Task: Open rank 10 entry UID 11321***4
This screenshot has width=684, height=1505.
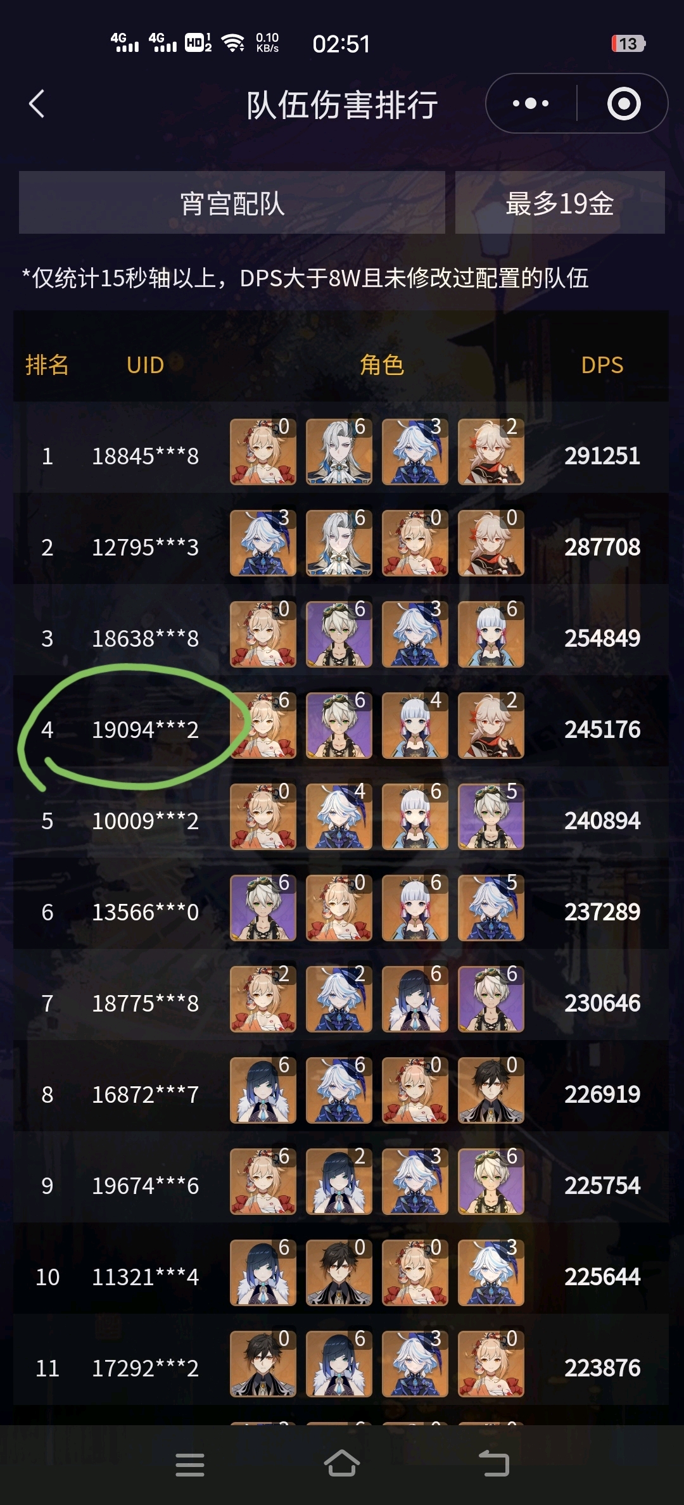Action: (x=145, y=1277)
